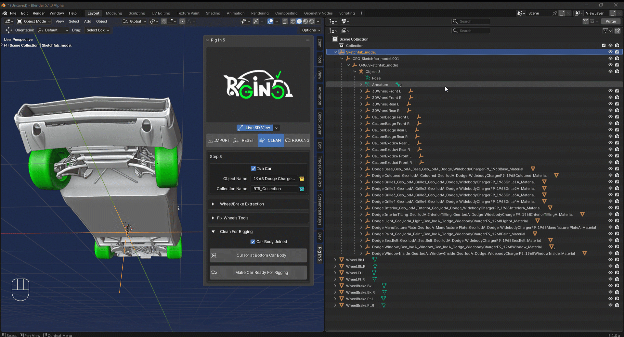Screen dimensions: 624x337
Task: Select the Wheel.Bk.L item in outliner
Action: click(x=355, y=260)
